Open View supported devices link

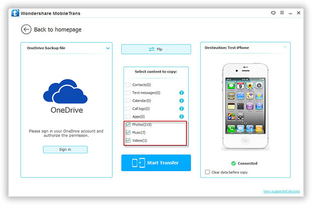[x=281, y=191]
